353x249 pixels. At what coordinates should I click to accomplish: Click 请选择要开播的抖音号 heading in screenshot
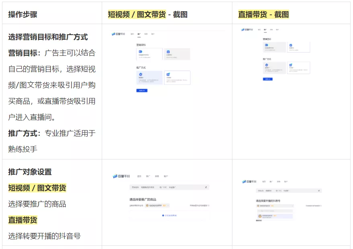coord(268,201)
